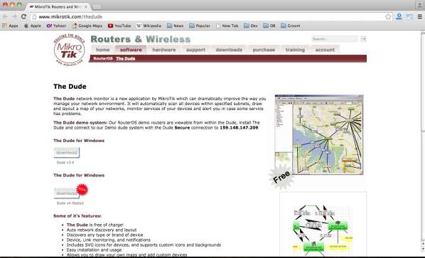
Task: Click the back navigation arrow
Action: [x=5, y=16]
